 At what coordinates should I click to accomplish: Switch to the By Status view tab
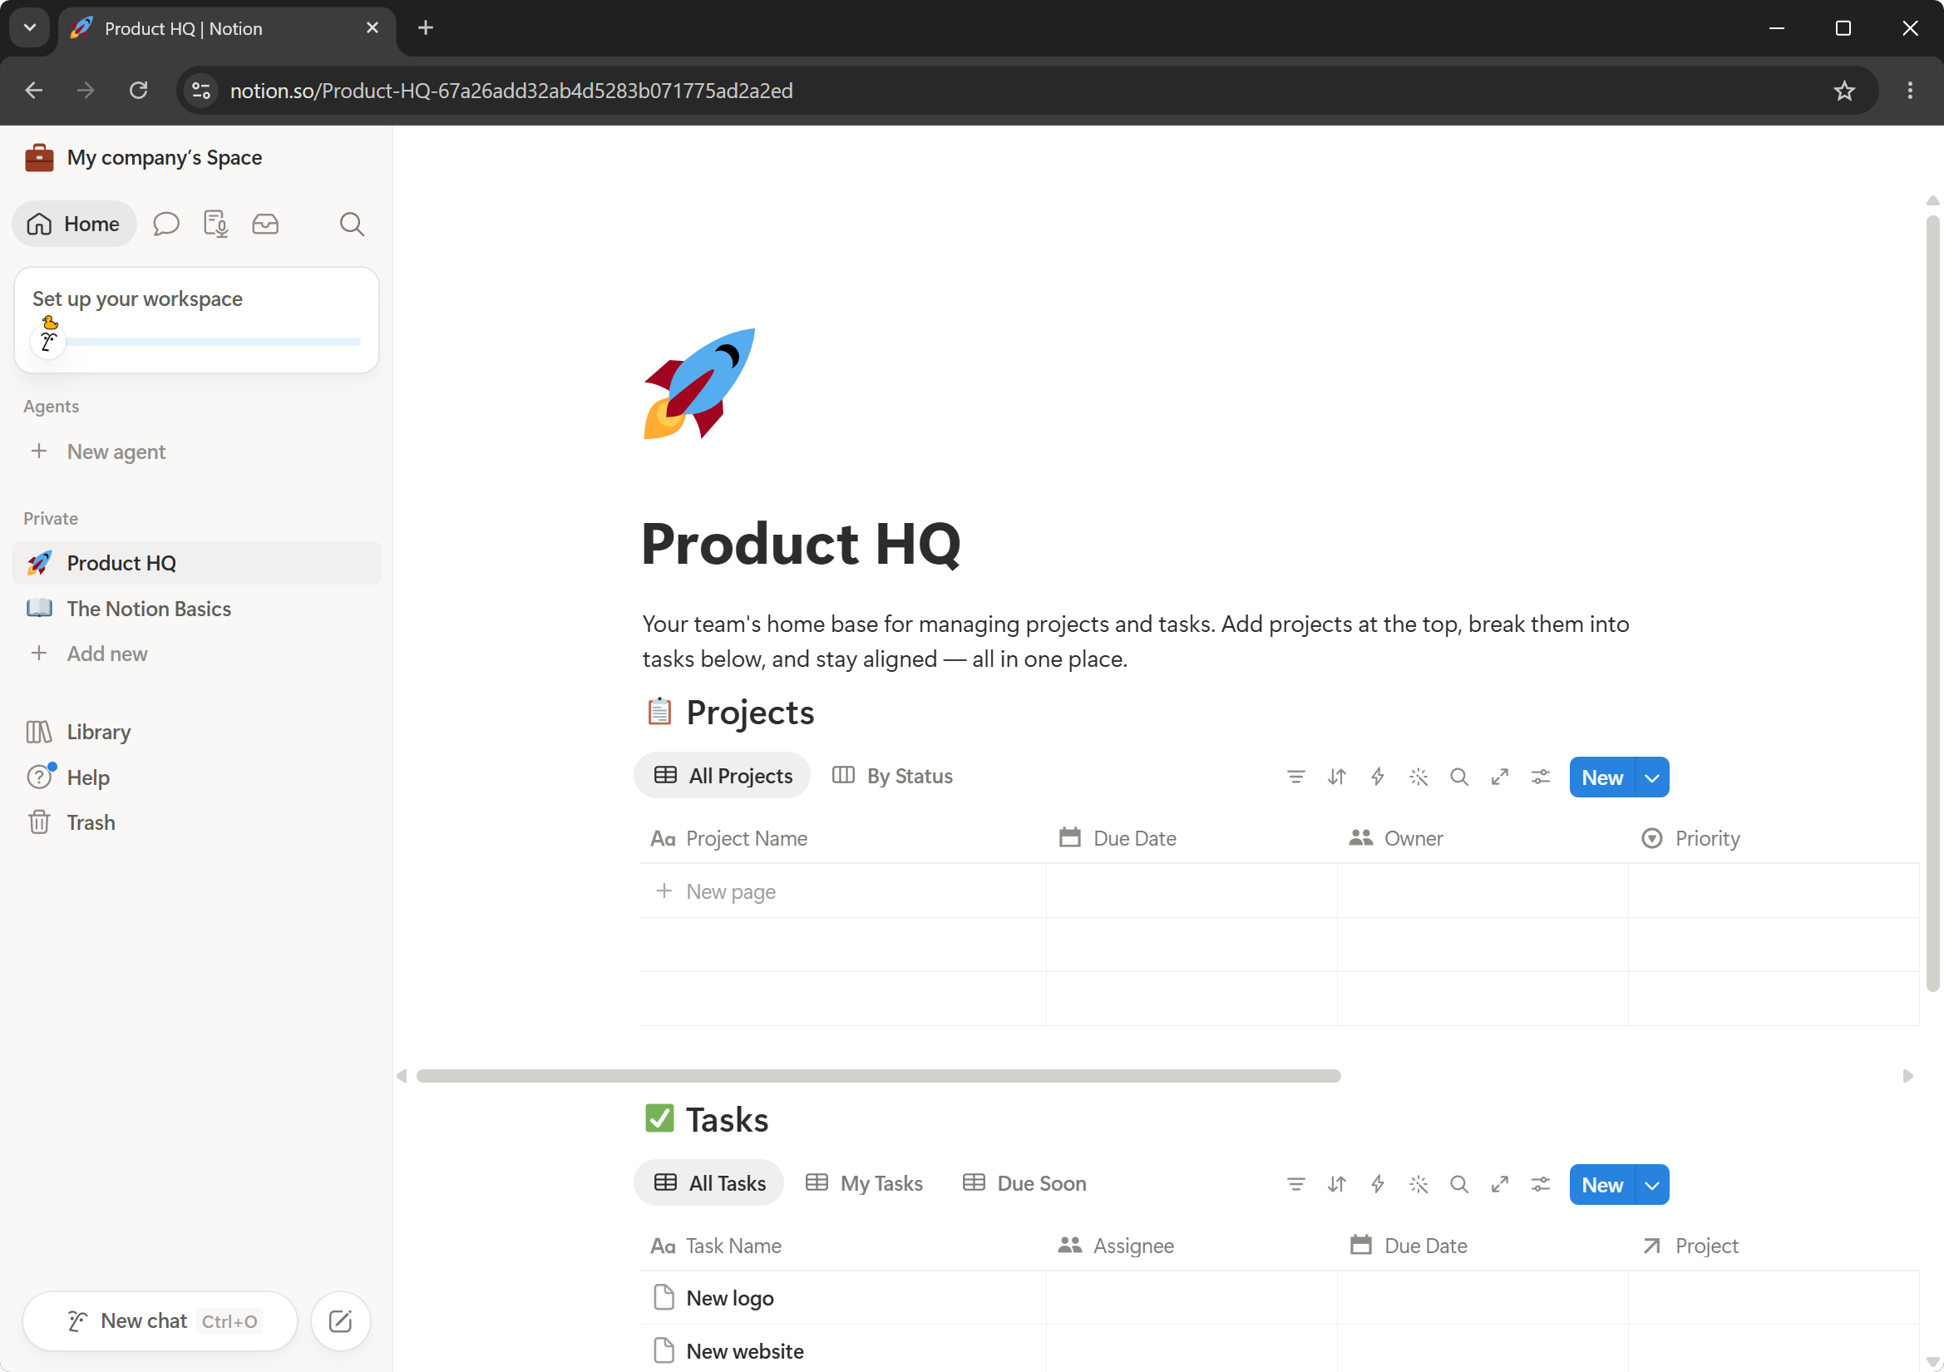[x=892, y=776]
